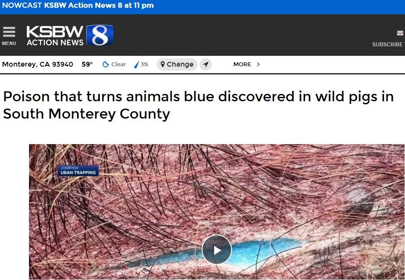Viewport: 405px width, 280px height.
Task: Click the map pin inside Change button
Action: [162, 64]
